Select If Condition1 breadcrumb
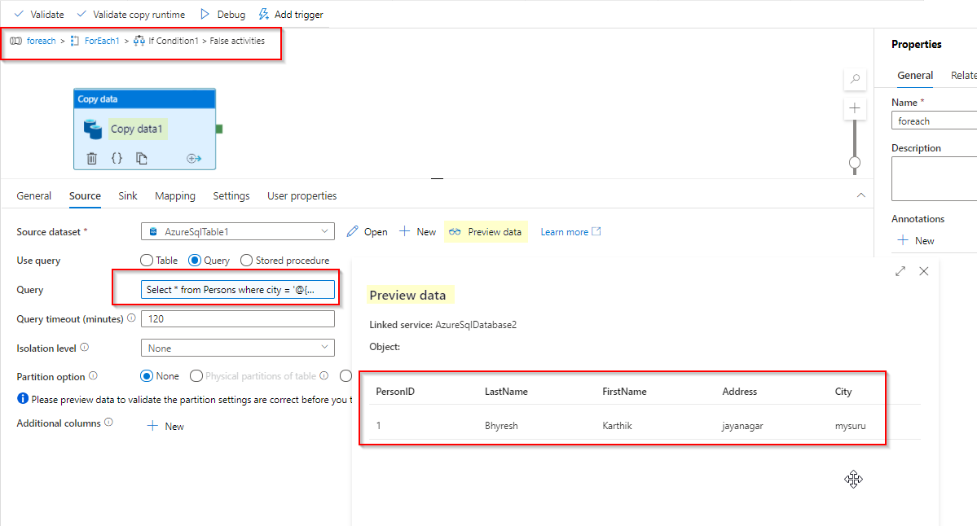977x526 pixels. (x=174, y=41)
